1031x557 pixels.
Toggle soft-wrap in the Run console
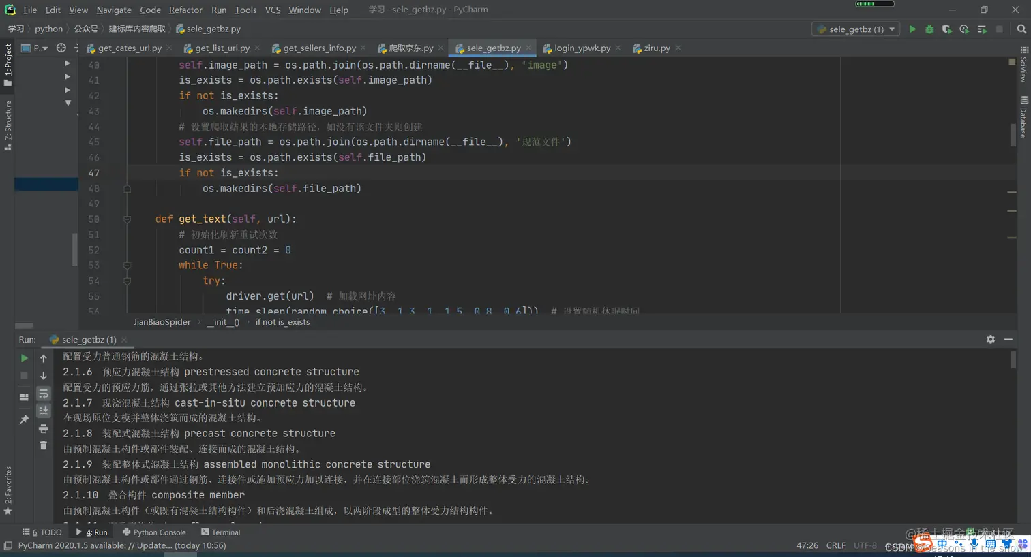43,394
